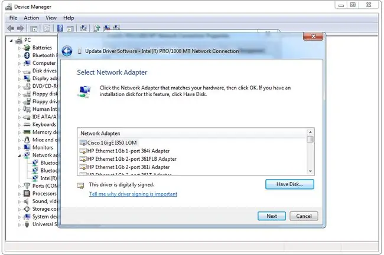Expand the Floppy drives category
This screenshot has width=384, height=255.
point(19,102)
